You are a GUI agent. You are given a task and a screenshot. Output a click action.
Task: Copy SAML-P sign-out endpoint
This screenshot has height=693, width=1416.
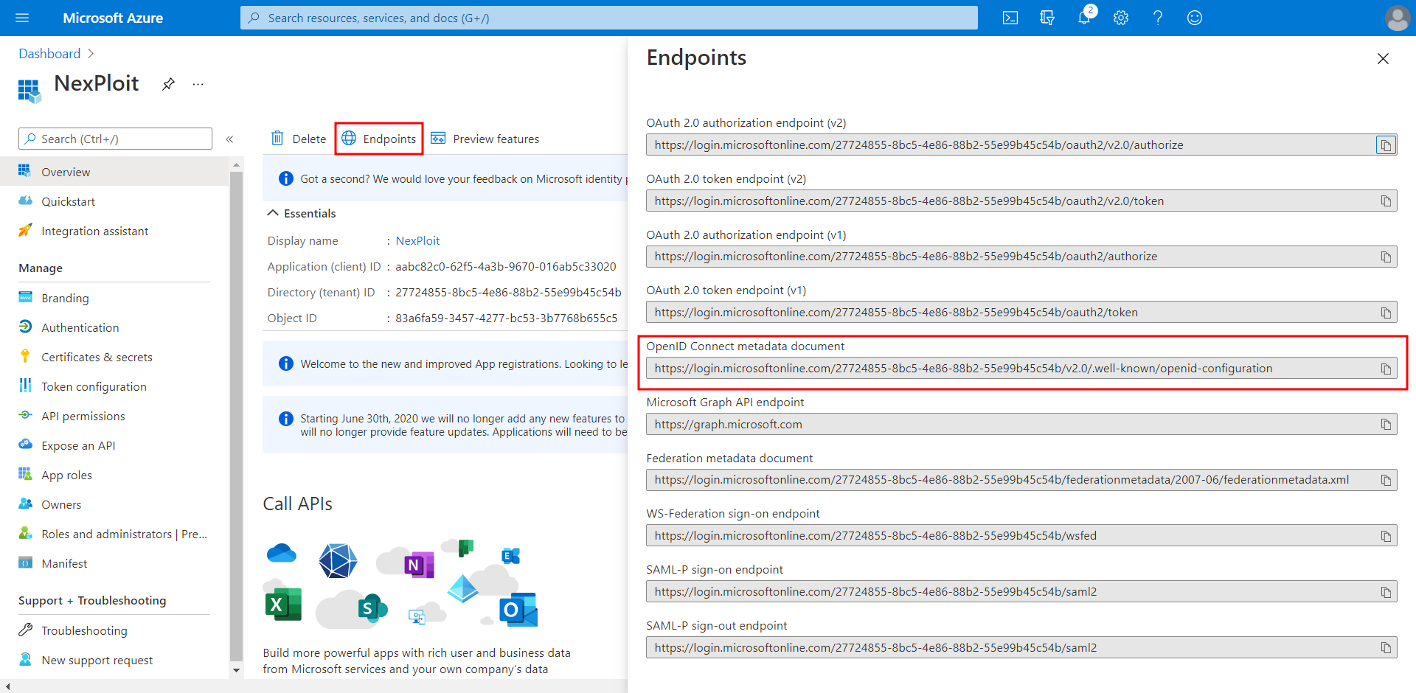pyautogui.click(x=1386, y=648)
